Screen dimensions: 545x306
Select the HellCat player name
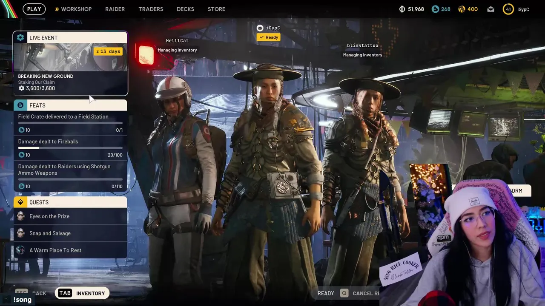[x=177, y=40]
